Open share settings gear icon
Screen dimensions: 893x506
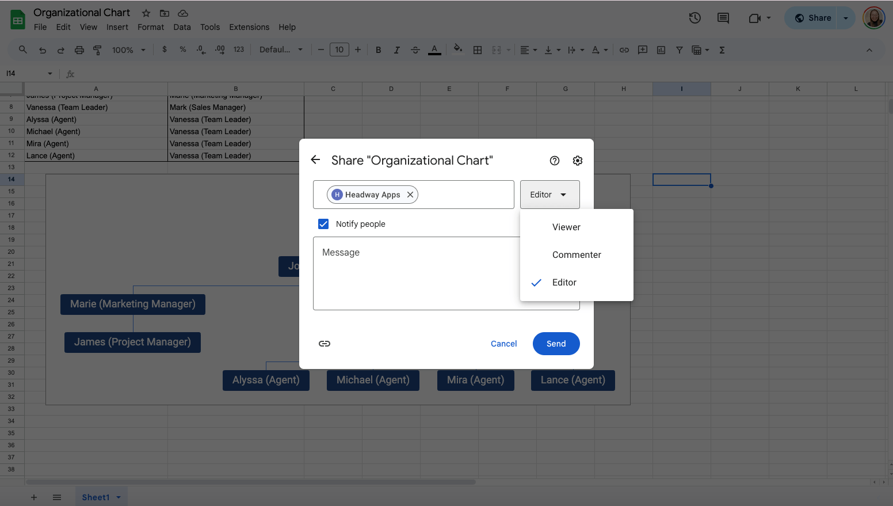tap(578, 161)
